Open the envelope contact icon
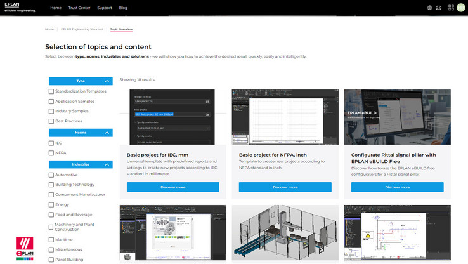 pos(438,8)
